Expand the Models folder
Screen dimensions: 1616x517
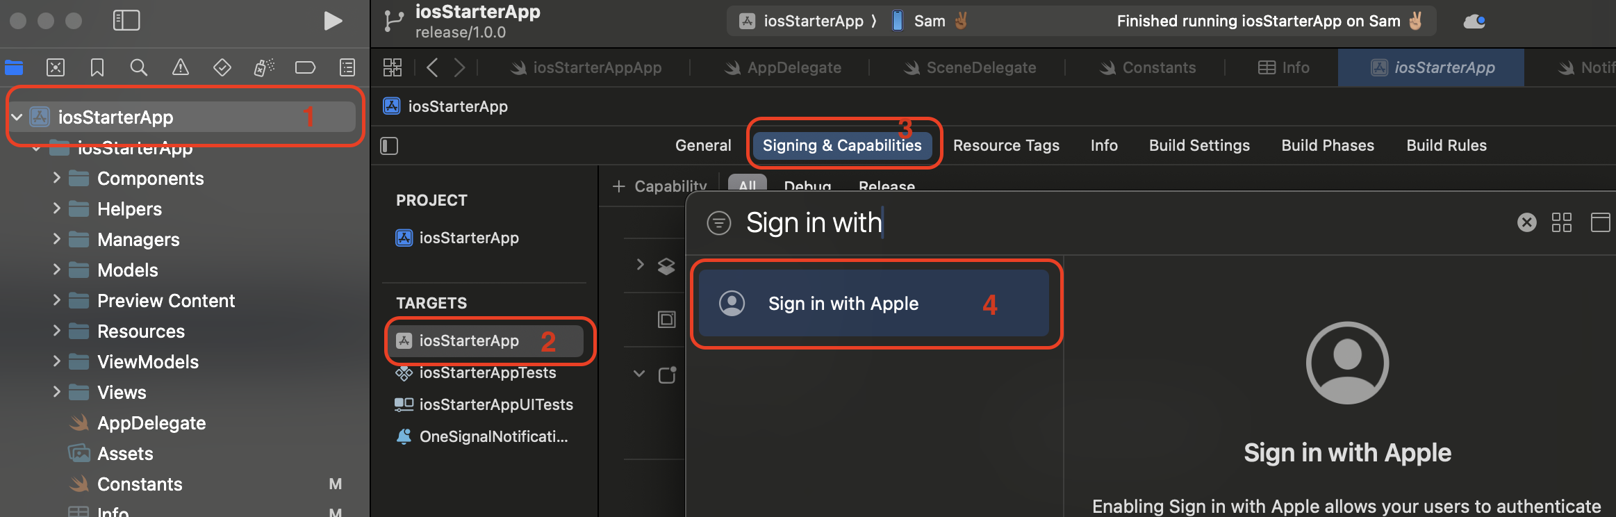57,270
